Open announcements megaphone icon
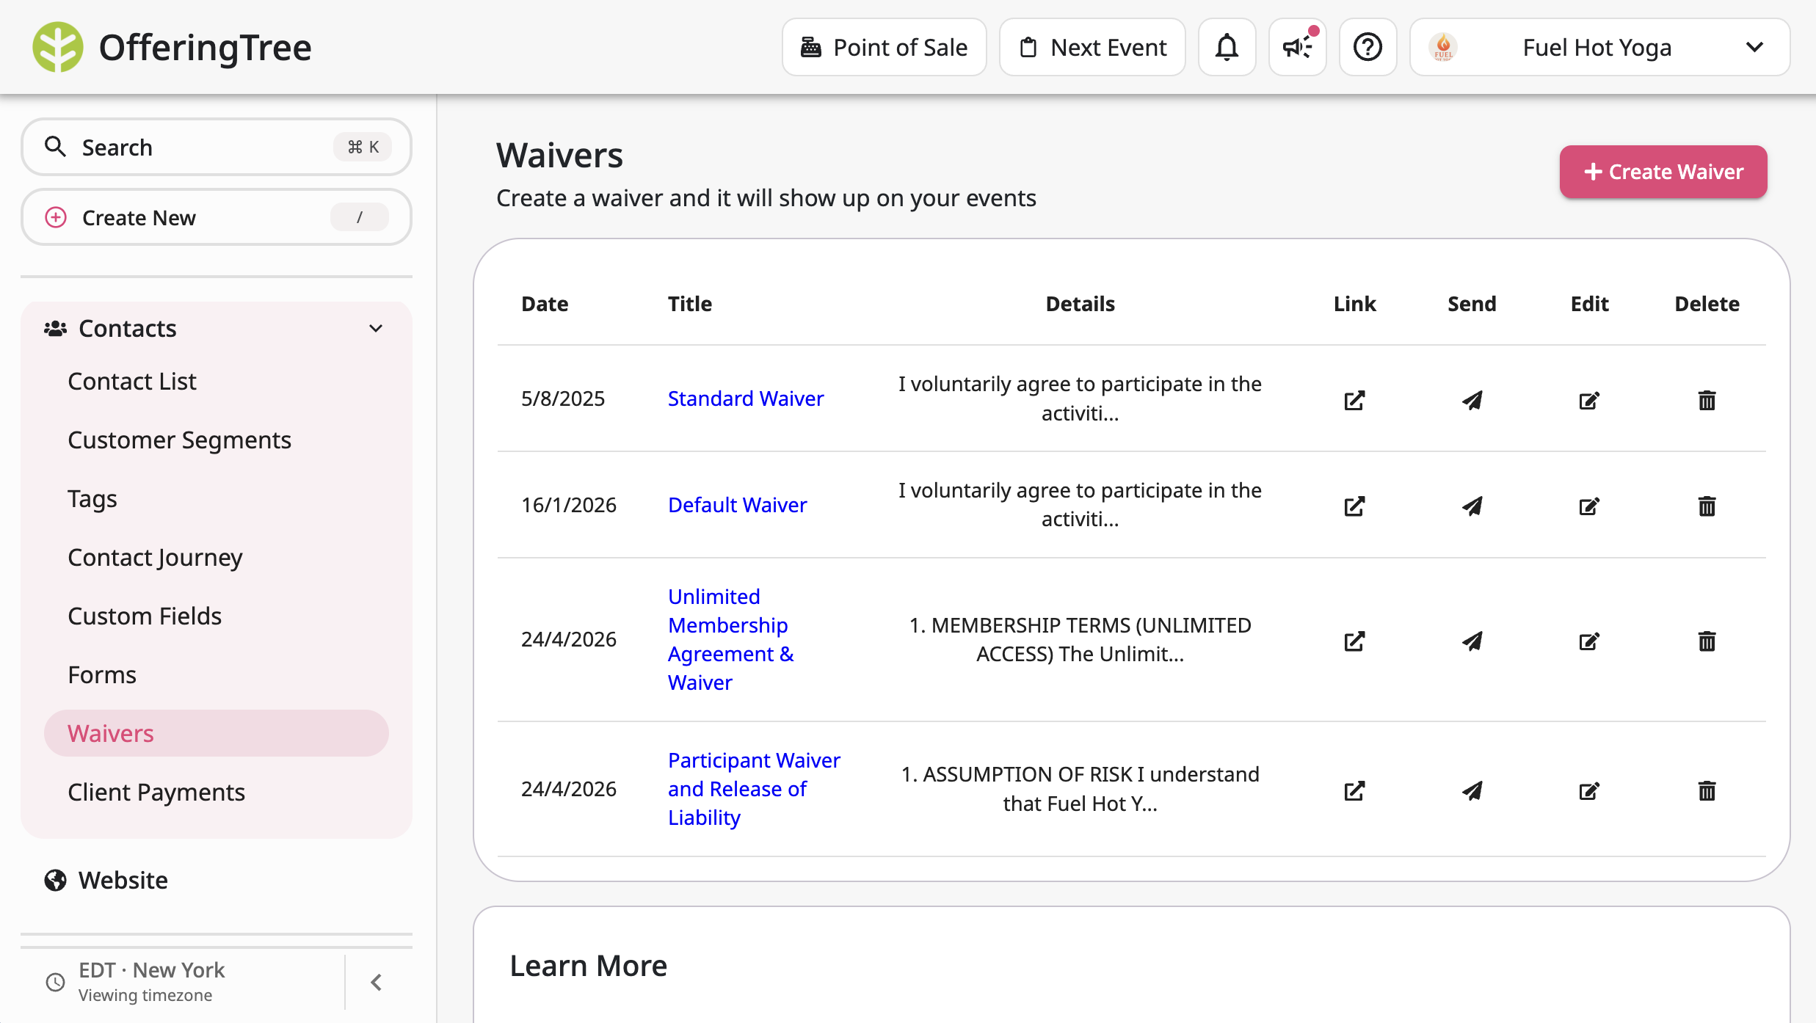 coord(1297,47)
